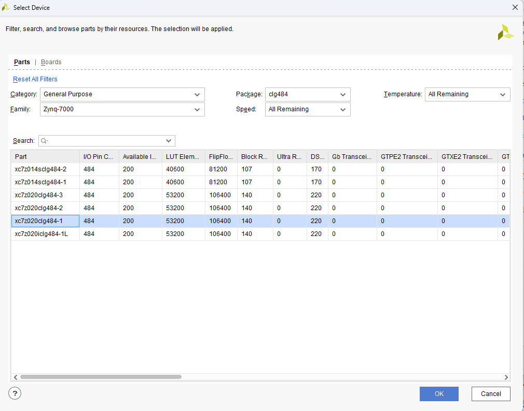Sort by Available IOBs column header

point(141,157)
